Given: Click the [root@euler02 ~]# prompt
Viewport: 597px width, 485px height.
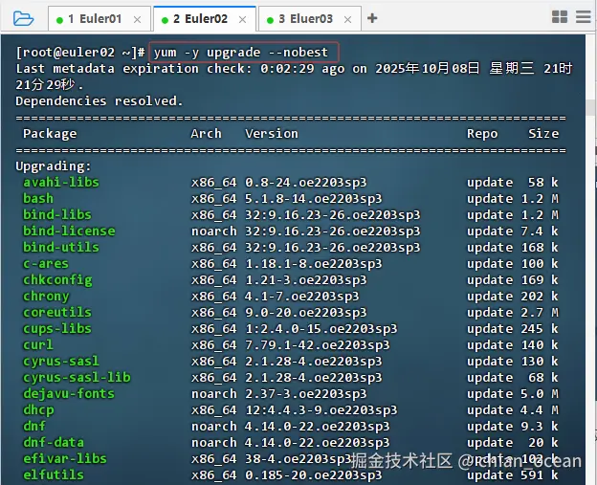Looking at the screenshot, I should pos(80,53).
